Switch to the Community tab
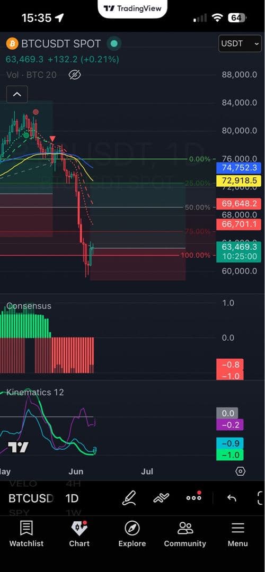Viewport: 265px width, 572px height. click(185, 534)
